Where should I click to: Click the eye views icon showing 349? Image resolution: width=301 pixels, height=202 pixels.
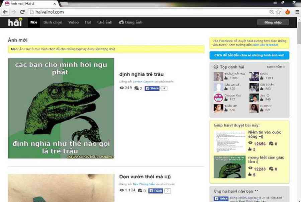pyautogui.click(x=121, y=88)
